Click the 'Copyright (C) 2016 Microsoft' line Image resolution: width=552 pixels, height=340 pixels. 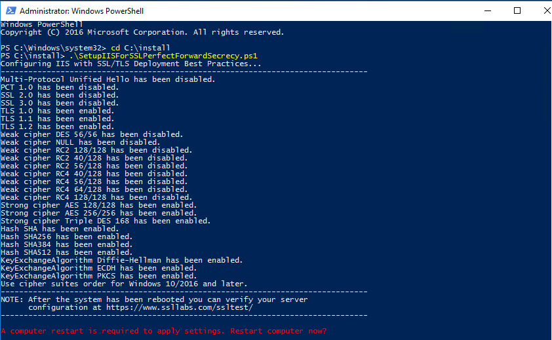point(142,32)
